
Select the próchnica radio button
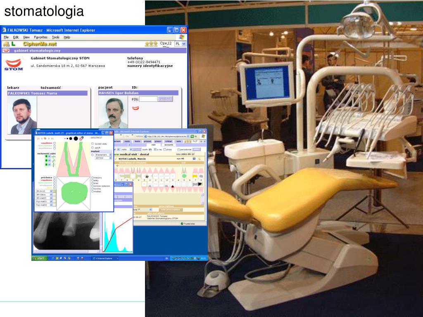55,177
